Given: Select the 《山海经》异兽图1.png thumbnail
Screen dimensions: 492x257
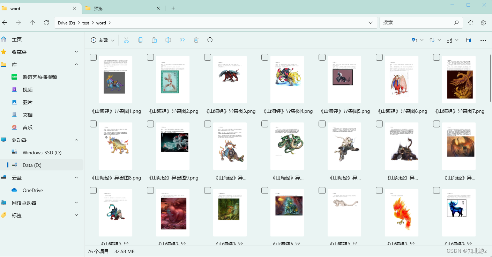Looking at the screenshot, I should tap(115, 80).
